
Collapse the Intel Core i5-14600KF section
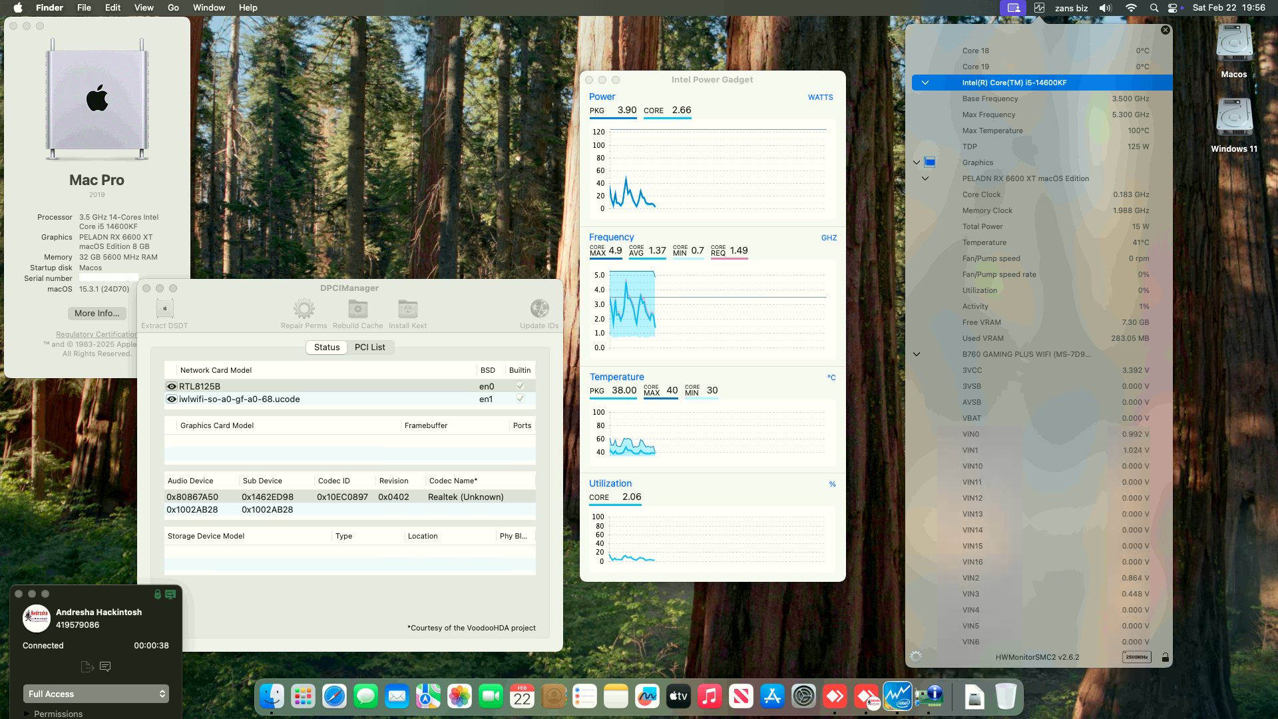point(925,83)
